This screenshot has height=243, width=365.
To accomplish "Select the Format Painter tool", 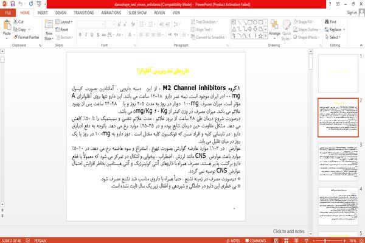I will point(26,37).
